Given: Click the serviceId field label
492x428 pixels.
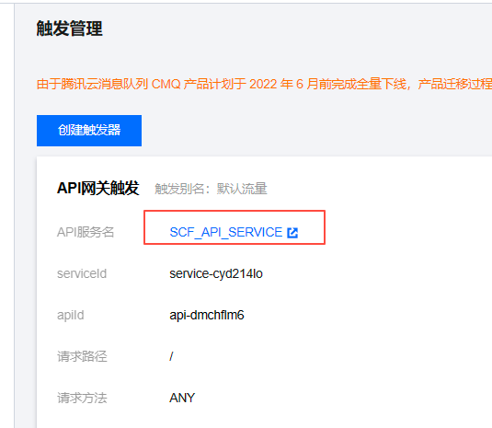Looking at the screenshot, I should click(x=82, y=273).
